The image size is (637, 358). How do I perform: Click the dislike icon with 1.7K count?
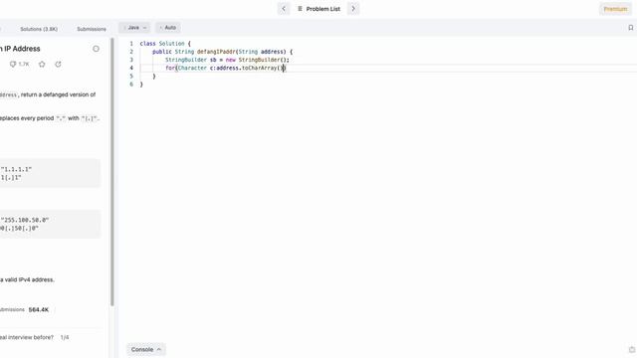click(19, 64)
